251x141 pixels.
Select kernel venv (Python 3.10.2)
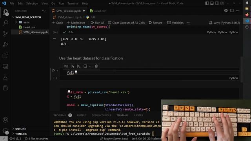click(x=224, y=23)
